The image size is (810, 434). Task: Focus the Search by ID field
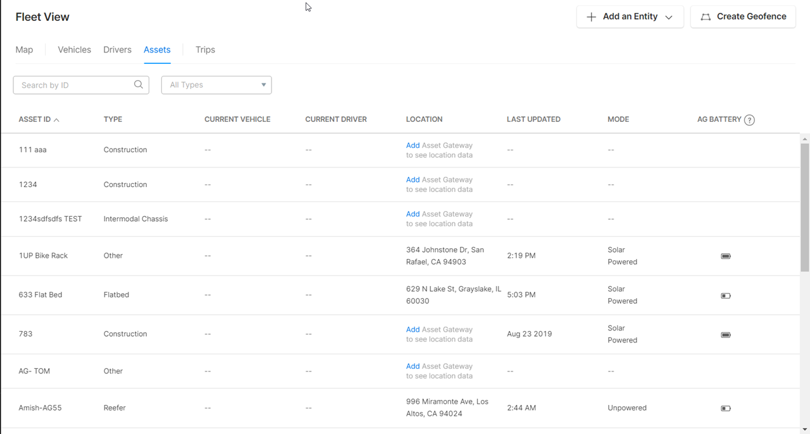[81, 85]
